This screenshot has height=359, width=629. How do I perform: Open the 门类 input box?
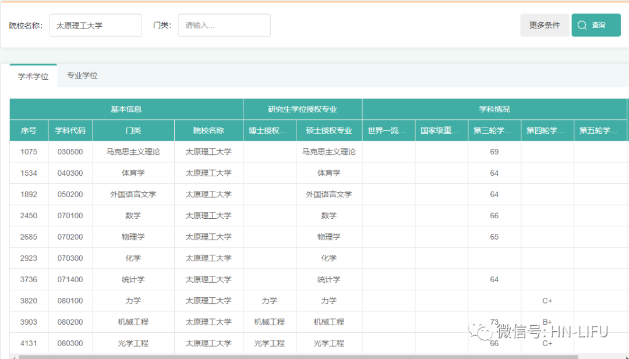pos(224,25)
